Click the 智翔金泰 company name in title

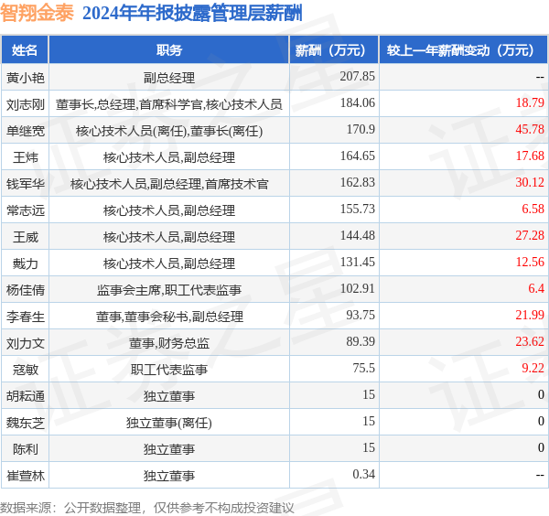point(38,14)
